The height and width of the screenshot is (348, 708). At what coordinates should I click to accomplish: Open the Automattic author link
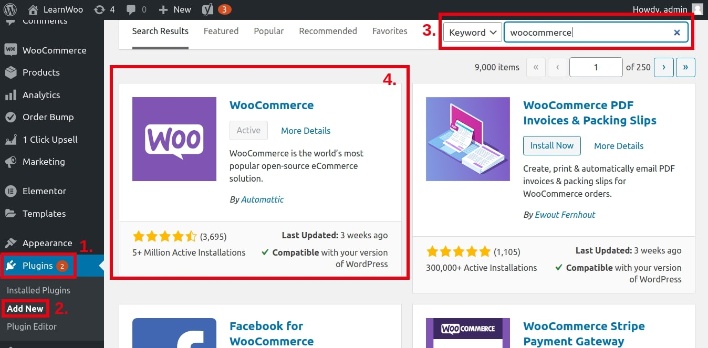point(262,199)
